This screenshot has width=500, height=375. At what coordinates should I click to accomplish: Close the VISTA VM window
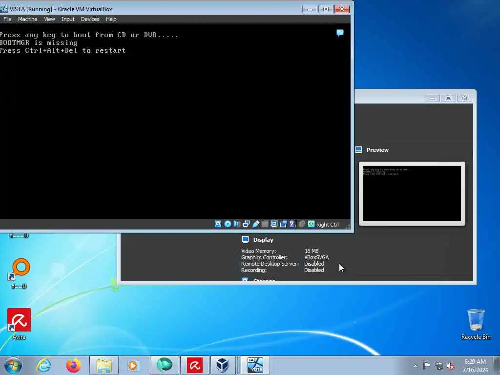[342, 9]
